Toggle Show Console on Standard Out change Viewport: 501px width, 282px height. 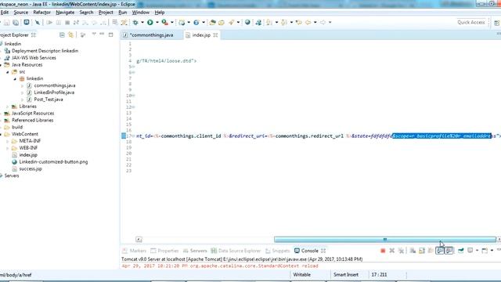[x=440, y=251]
